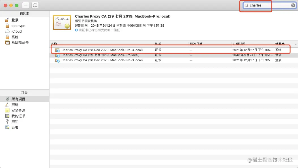Click the magnifier icon in search field
This screenshot has width=298, height=168.
click(x=246, y=5)
